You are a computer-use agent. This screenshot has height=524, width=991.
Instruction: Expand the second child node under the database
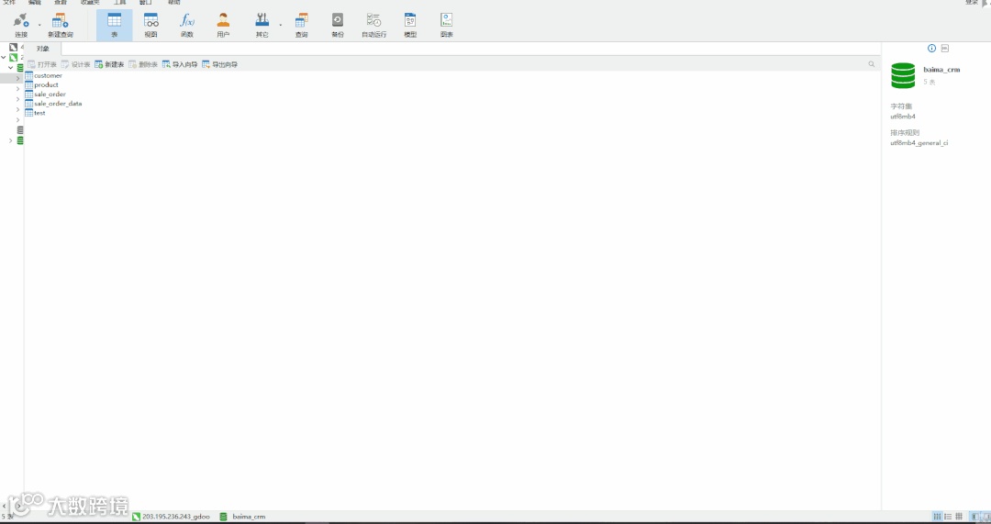coord(17,89)
